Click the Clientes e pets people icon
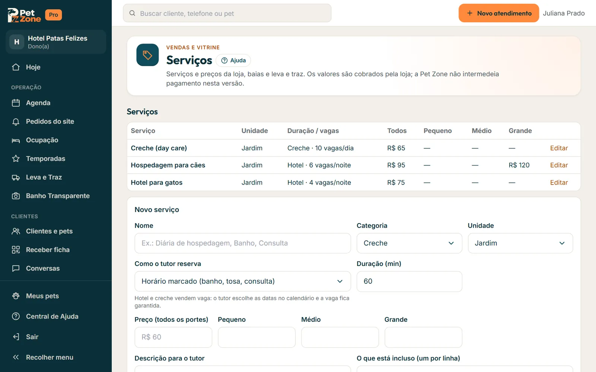The image size is (596, 372). pyautogui.click(x=16, y=231)
